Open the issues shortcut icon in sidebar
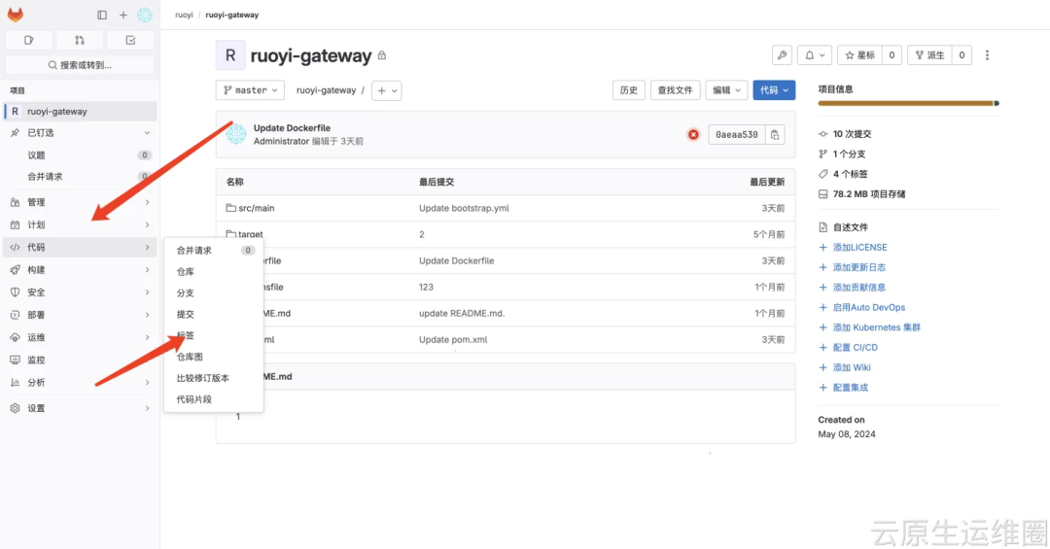The image size is (1050, 549). click(x=29, y=40)
